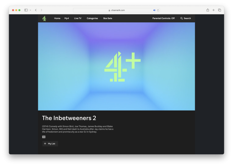Screen dimensions: 233x166
Task: Open Search on Channel 4
Action: coord(185,18)
